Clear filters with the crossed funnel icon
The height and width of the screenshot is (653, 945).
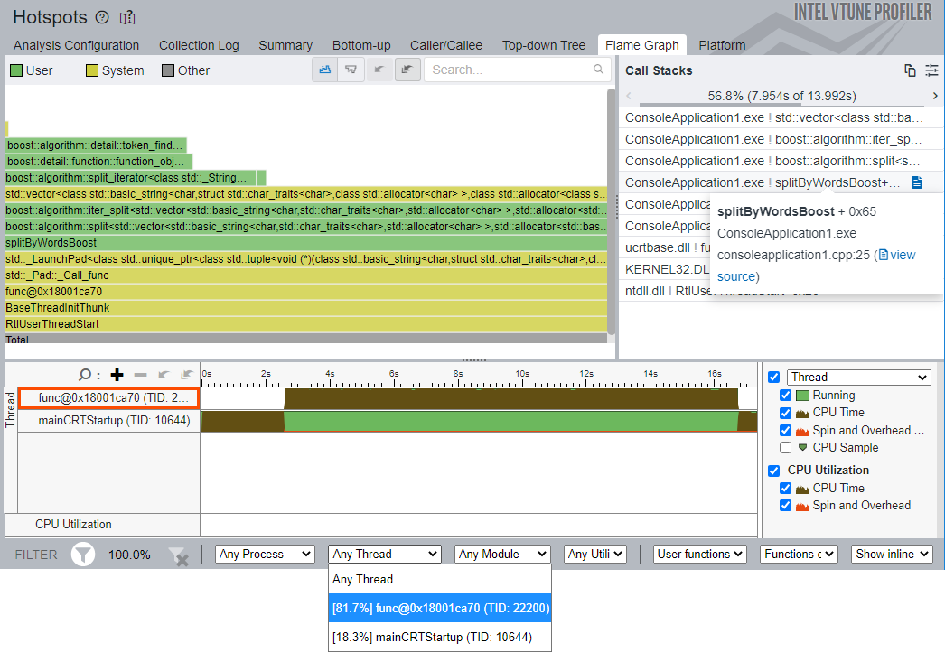click(178, 555)
